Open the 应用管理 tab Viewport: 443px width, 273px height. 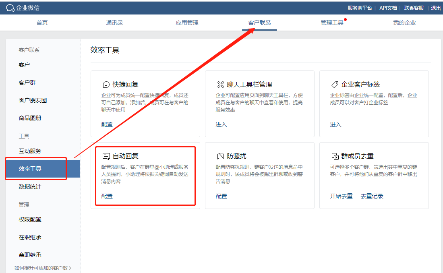click(187, 23)
